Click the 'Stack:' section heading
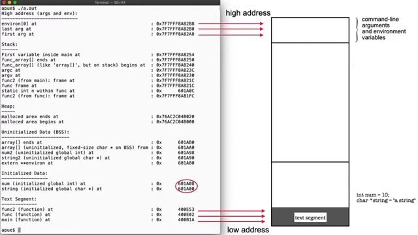Screen dimensions: 418x235 click(x=10, y=44)
